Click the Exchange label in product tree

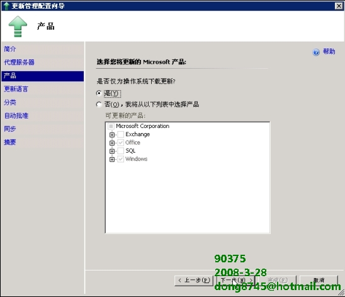point(137,134)
